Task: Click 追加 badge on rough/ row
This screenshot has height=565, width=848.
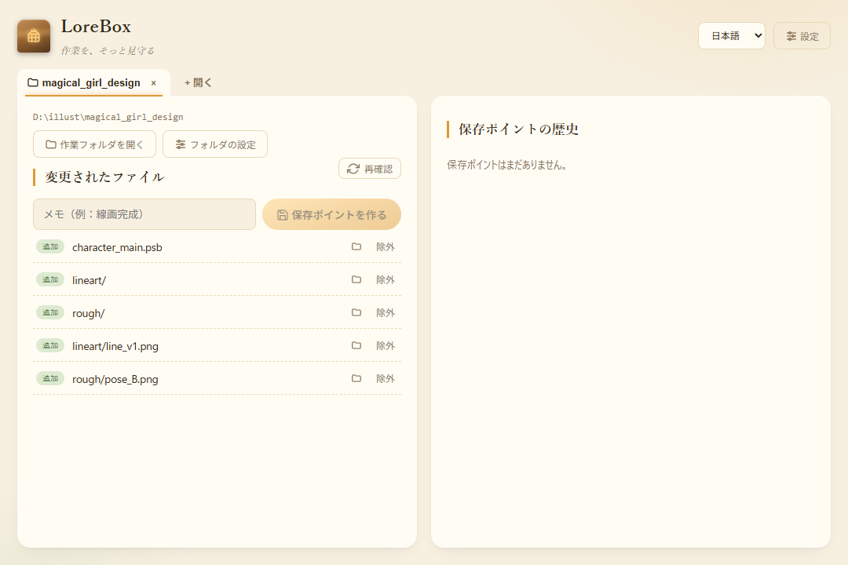Action: point(50,312)
